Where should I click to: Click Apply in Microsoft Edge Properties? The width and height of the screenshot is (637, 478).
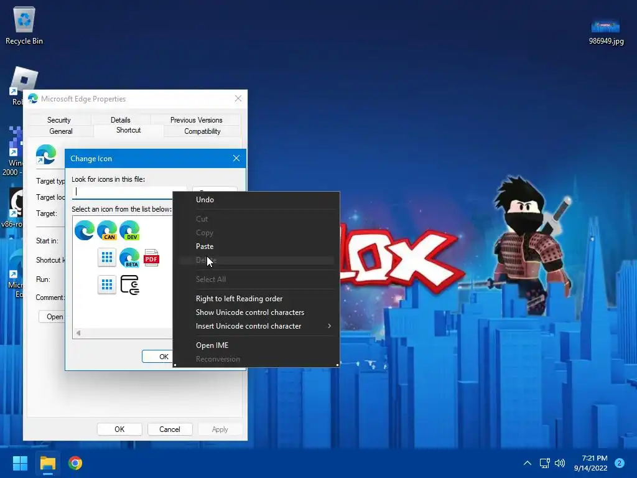click(220, 429)
